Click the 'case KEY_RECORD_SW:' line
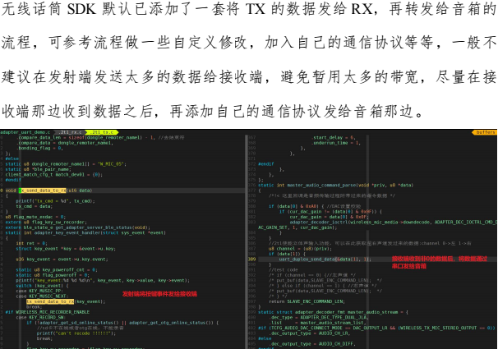 [x=41, y=317]
